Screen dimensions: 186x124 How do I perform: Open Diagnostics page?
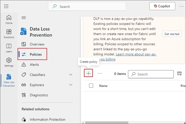point(39,95)
